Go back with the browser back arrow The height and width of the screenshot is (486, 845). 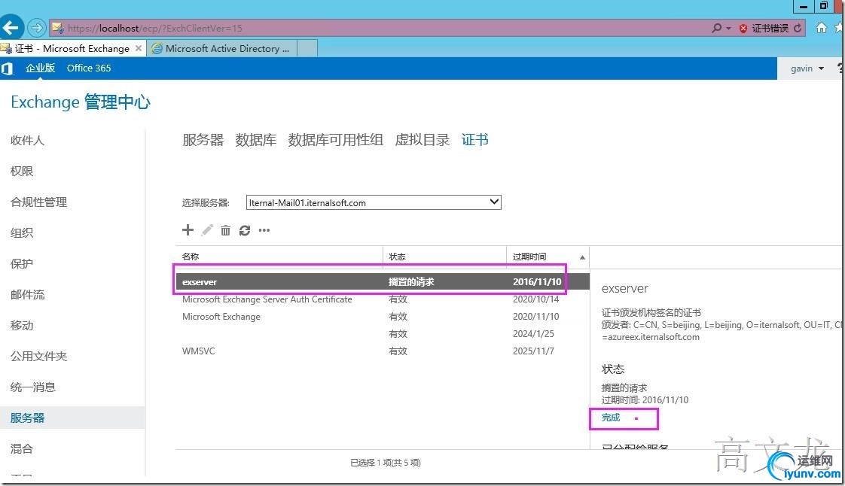[x=11, y=27]
